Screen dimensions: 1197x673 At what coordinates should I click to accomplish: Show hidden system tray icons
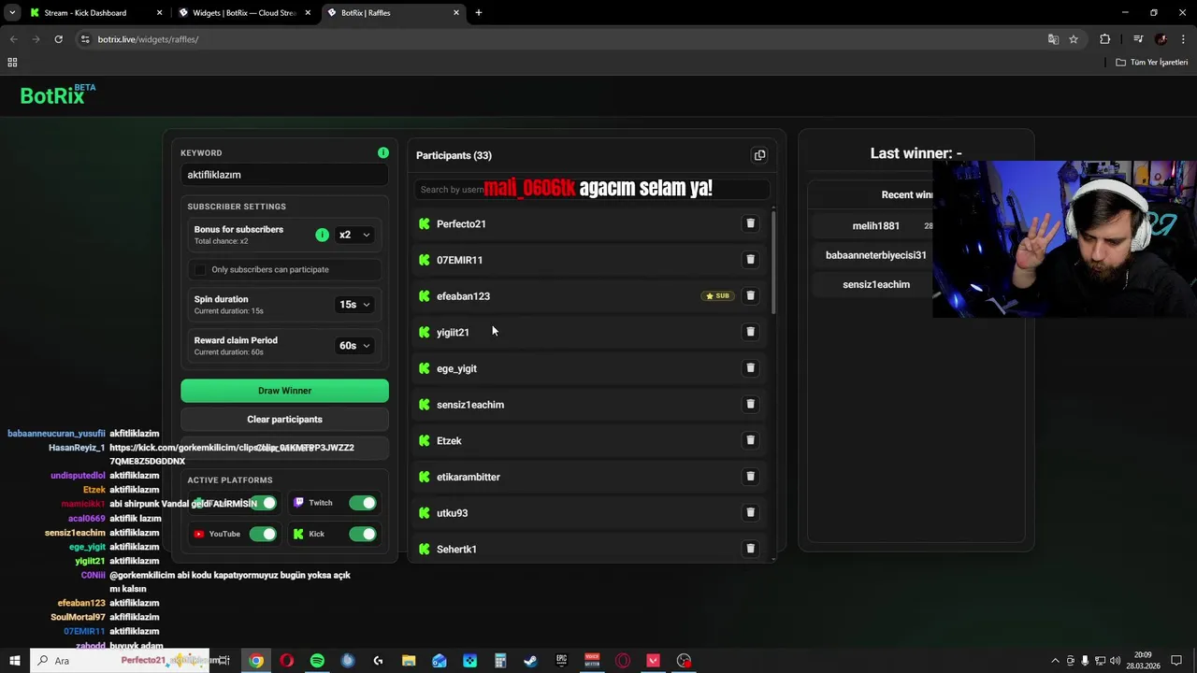1055,661
